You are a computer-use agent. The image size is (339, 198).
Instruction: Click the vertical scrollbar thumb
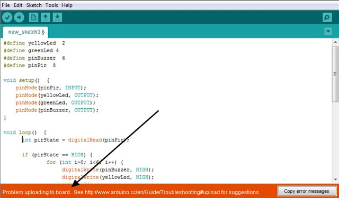coord(335,74)
